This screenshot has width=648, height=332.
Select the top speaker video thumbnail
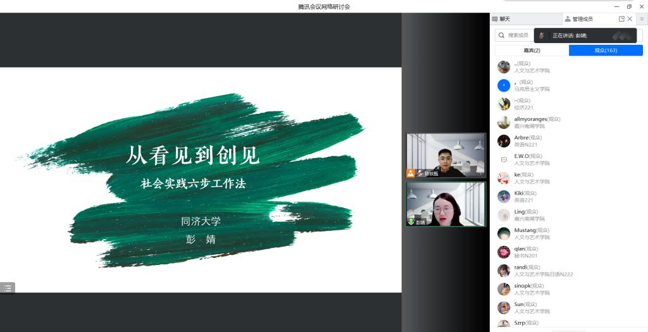tap(445, 154)
